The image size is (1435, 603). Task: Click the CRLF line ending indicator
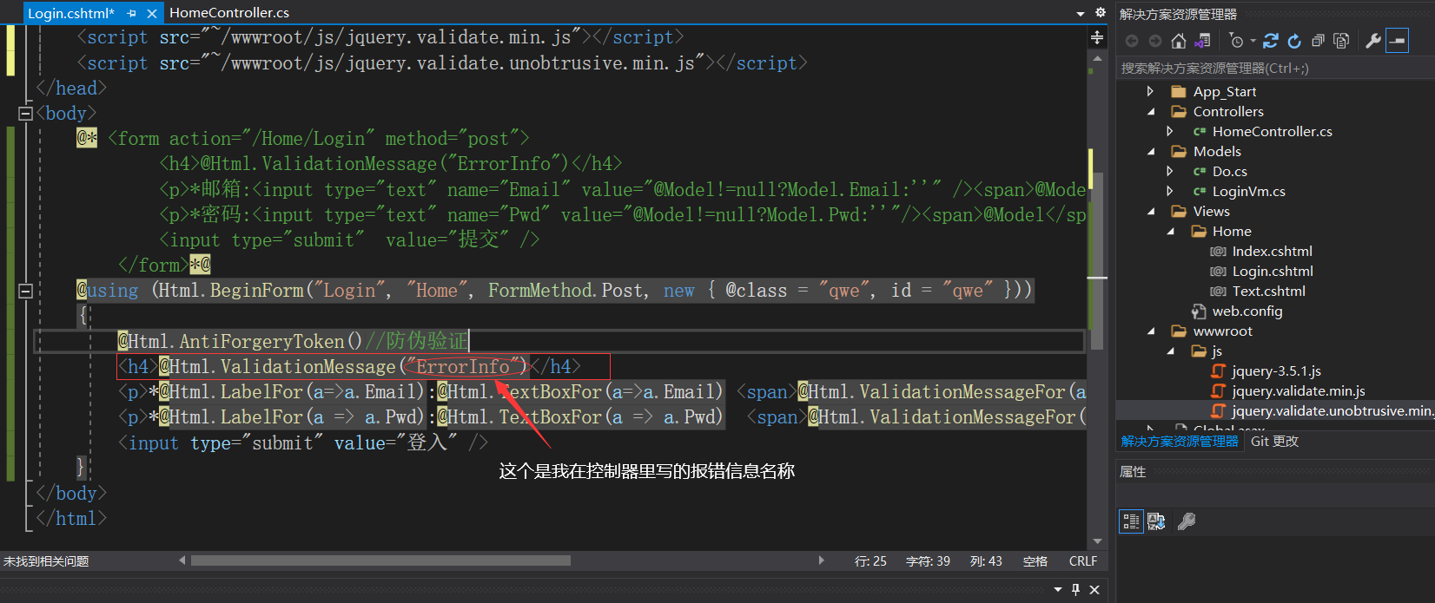point(1083,561)
